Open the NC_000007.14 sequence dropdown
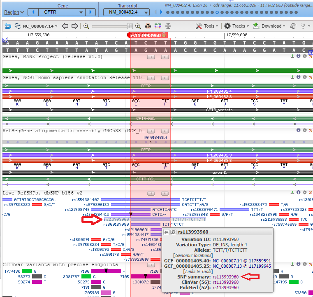Image resolution: width=313 pixels, height=297 pixels. pyautogui.click(x=40, y=26)
